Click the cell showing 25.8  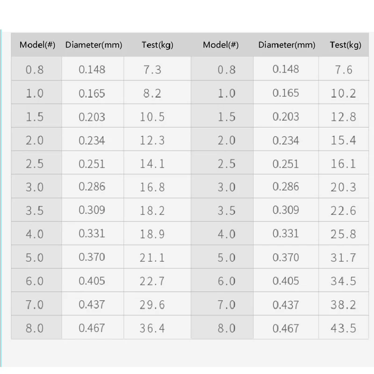click(x=344, y=234)
